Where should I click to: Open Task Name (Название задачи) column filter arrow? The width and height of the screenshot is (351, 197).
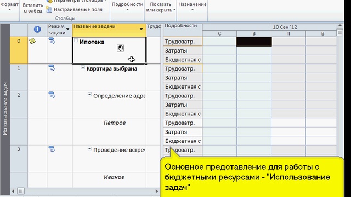pyautogui.click(x=141, y=29)
